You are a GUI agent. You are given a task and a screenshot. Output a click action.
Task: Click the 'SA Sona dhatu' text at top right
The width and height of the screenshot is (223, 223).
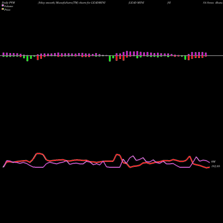[213, 3]
